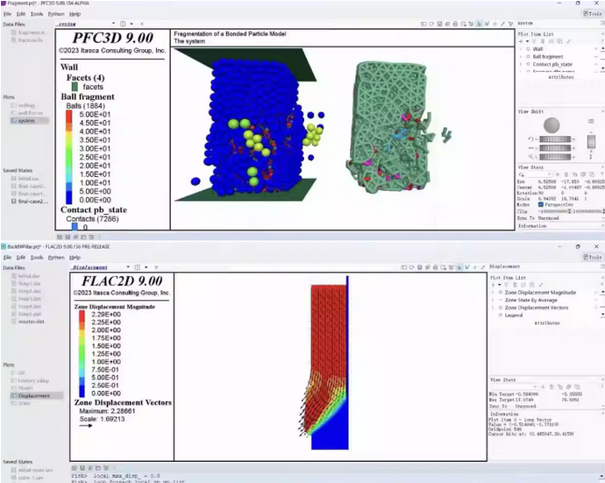605x483 pixels.
Task: Click trash icon in FLAC2D Plot Item List toolbar
Action: point(515,285)
